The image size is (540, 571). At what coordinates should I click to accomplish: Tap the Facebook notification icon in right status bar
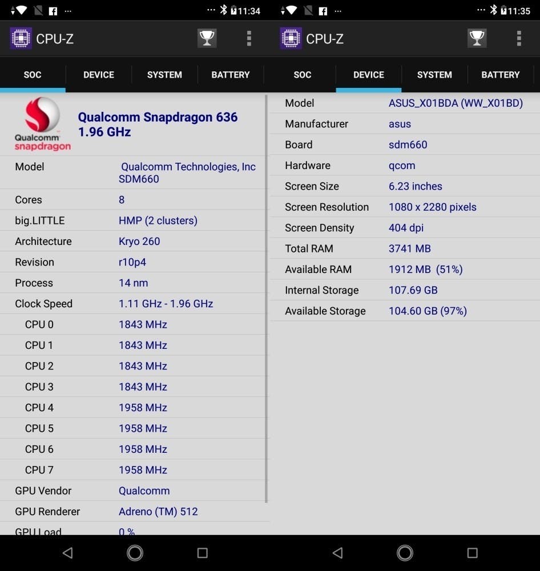tap(323, 11)
